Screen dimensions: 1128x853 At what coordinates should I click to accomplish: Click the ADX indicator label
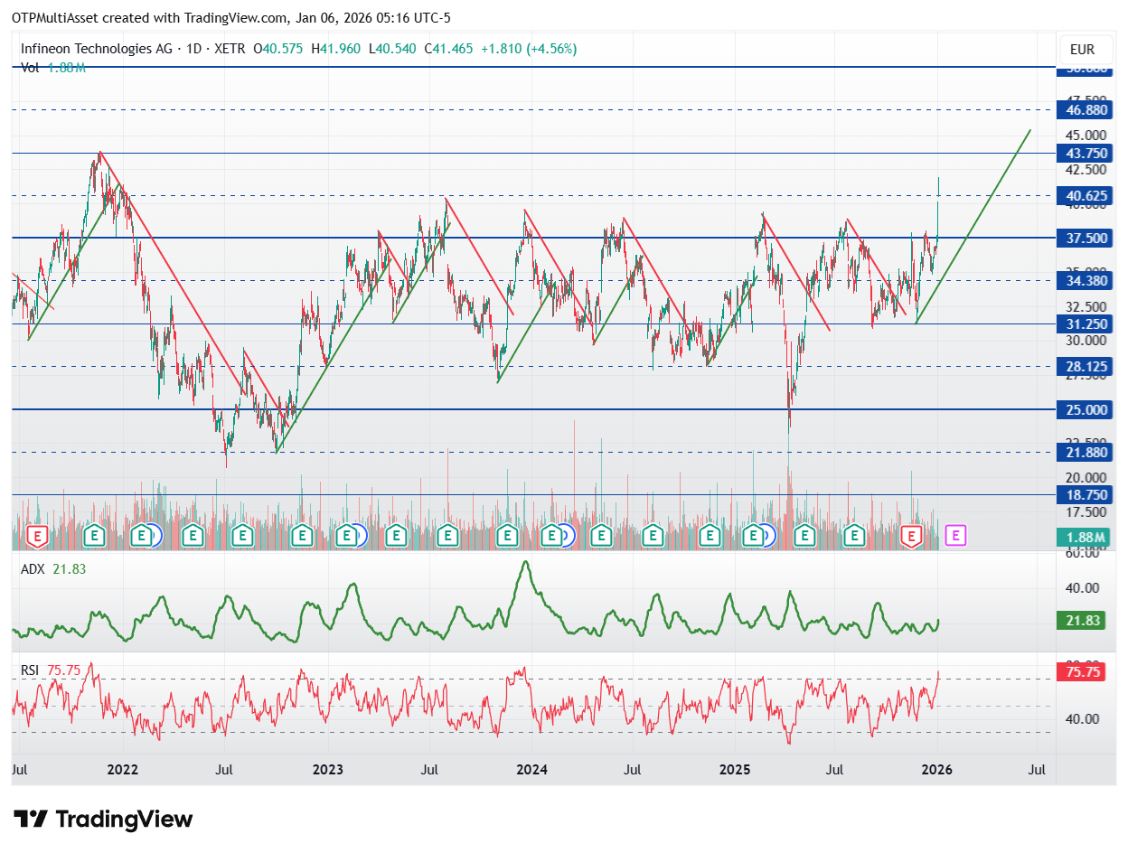point(32,568)
